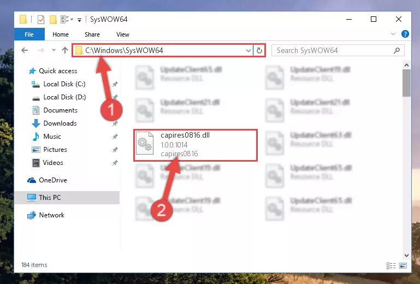Image resolution: width=420 pixels, height=284 pixels.
Task: Click the New folder icon in title bar
Action: 53,20
